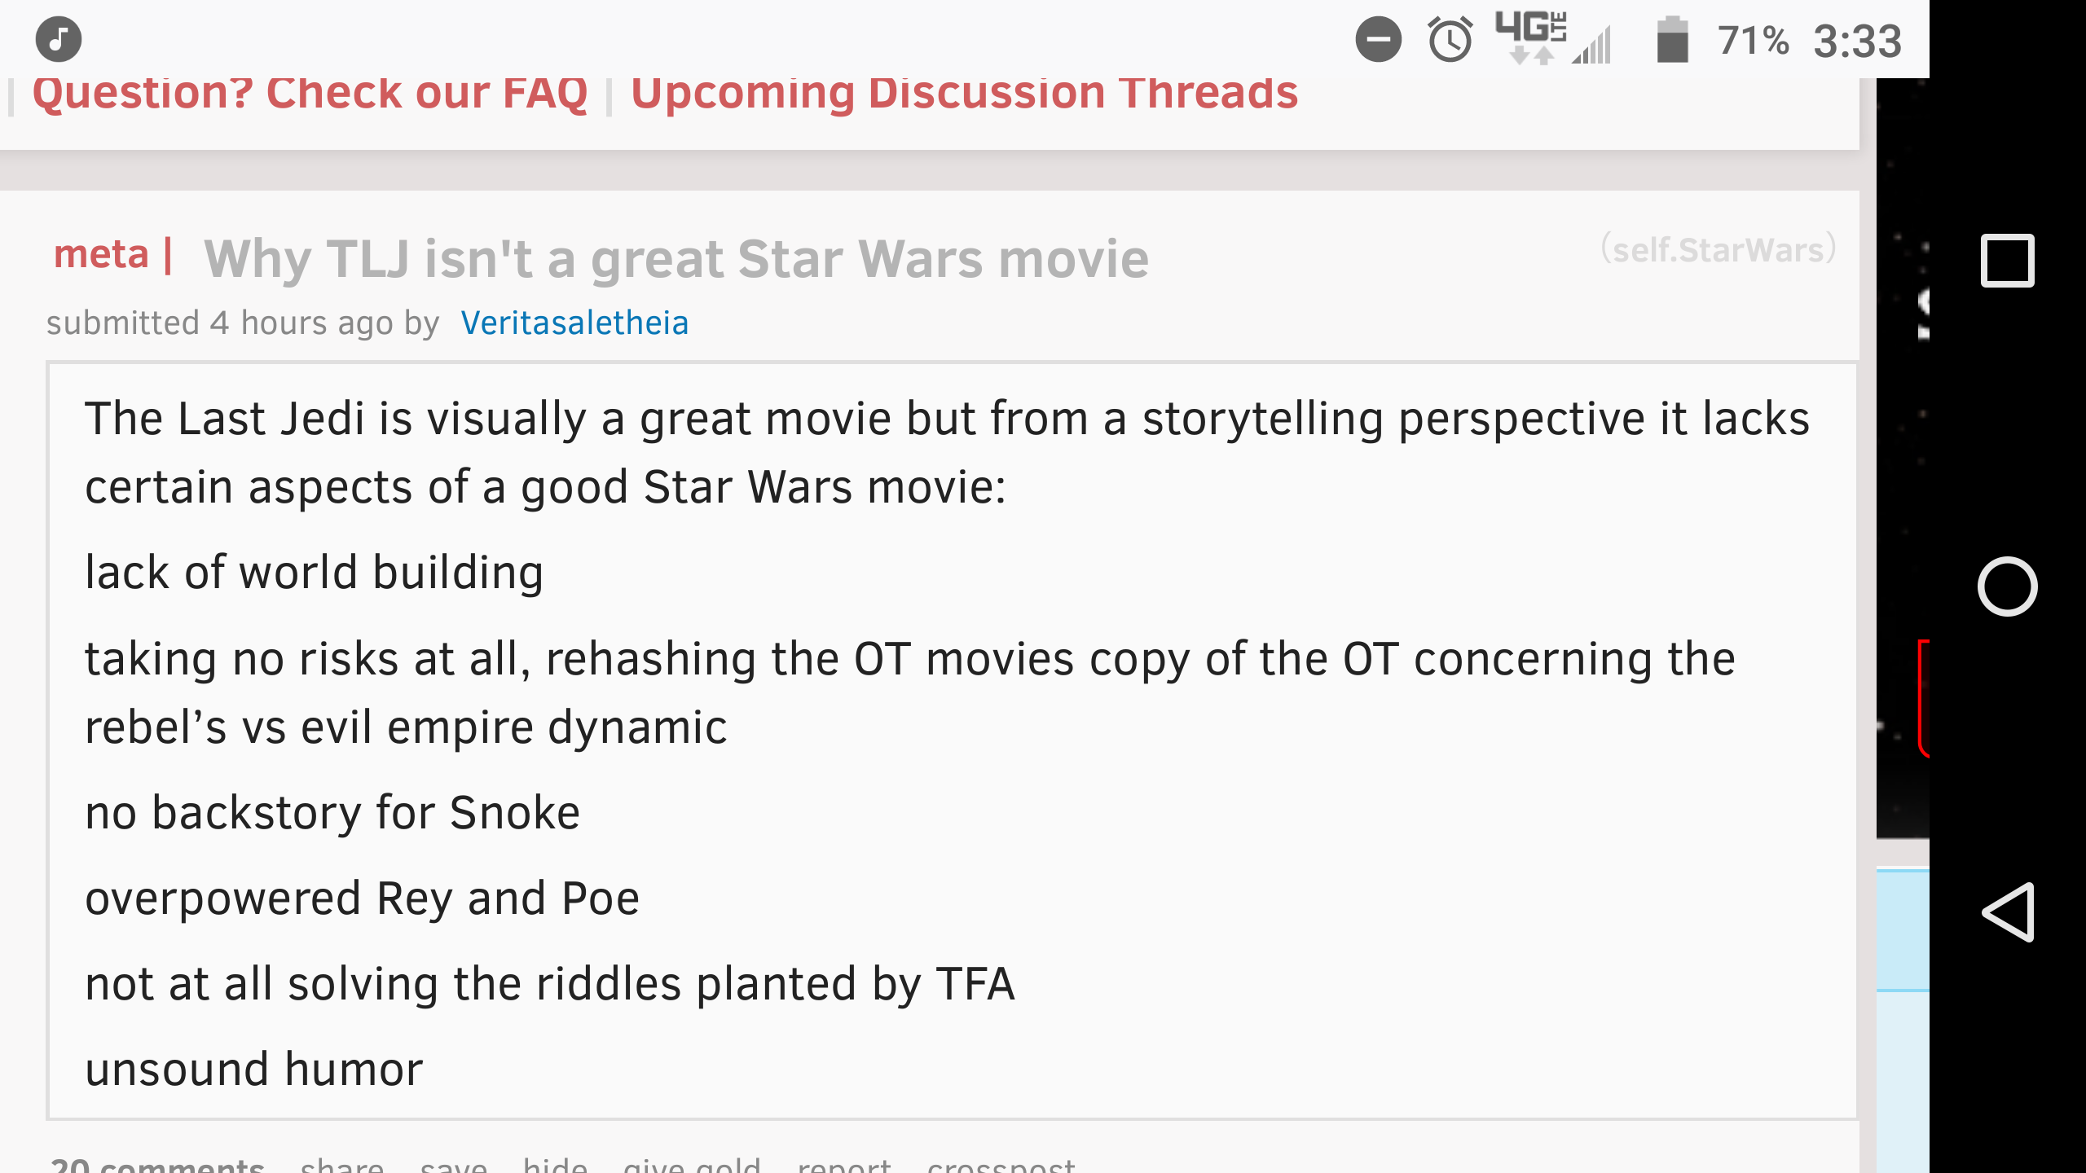The height and width of the screenshot is (1173, 2086).
Task: Click the give gold link
Action: [692, 1165]
